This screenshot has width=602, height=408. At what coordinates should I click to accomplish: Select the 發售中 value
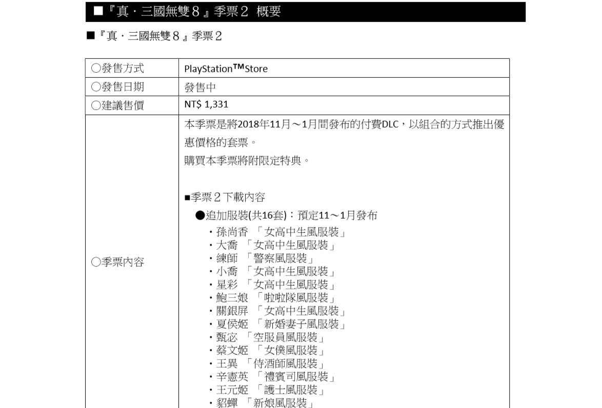point(200,88)
